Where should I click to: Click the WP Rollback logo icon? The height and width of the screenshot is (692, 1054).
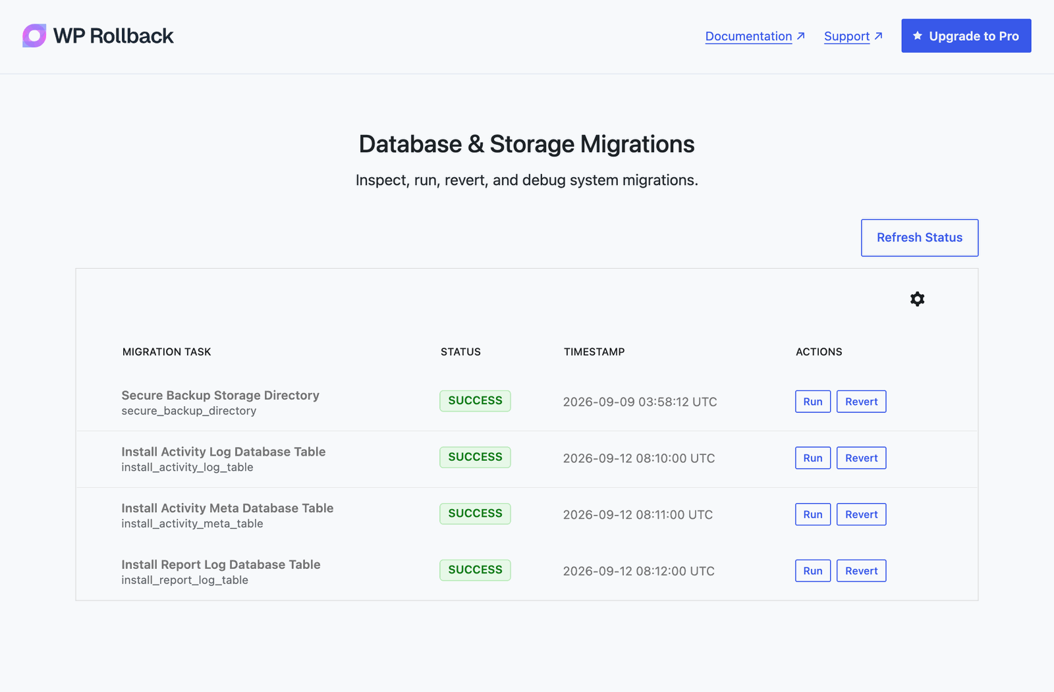pyautogui.click(x=34, y=36)
